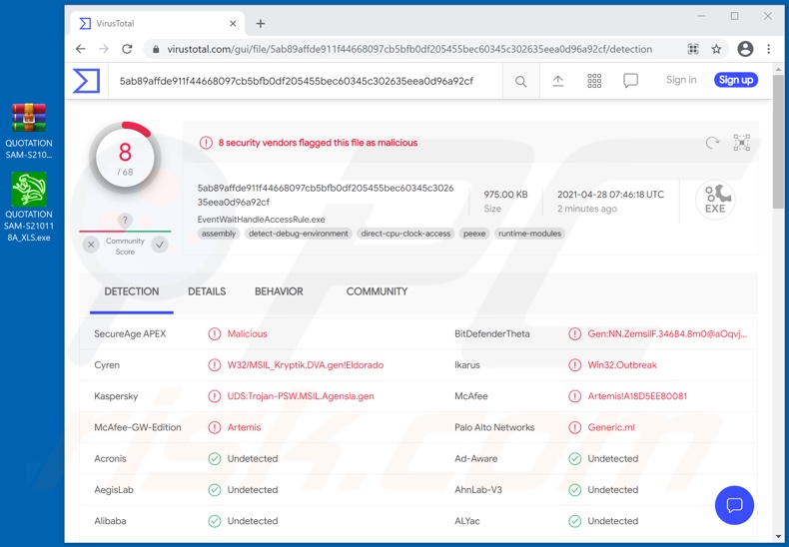The height and width of the screenshot is (547, 789).
Task: Go forward in browser history
Action: point(104,49)
